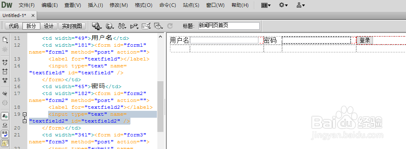Screen dimensions: 406x149
Task: Click 密码 label in design view
Action: [270, 41]
